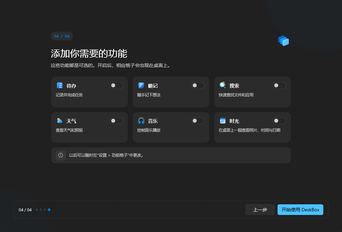Toggle the 音乐 feature on
This screenshot has height=232, width=342.
pyautogui.click(x=198, y=121)
